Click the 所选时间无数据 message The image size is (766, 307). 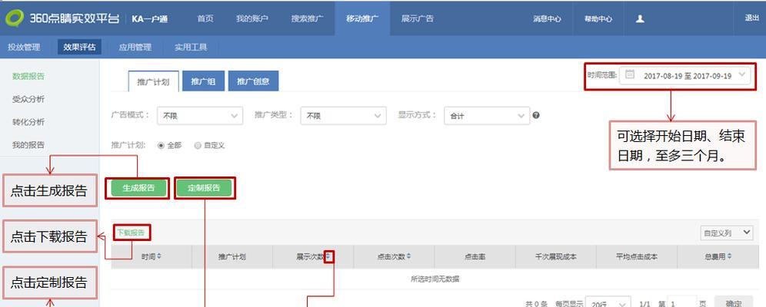click(x=435, y=279)
